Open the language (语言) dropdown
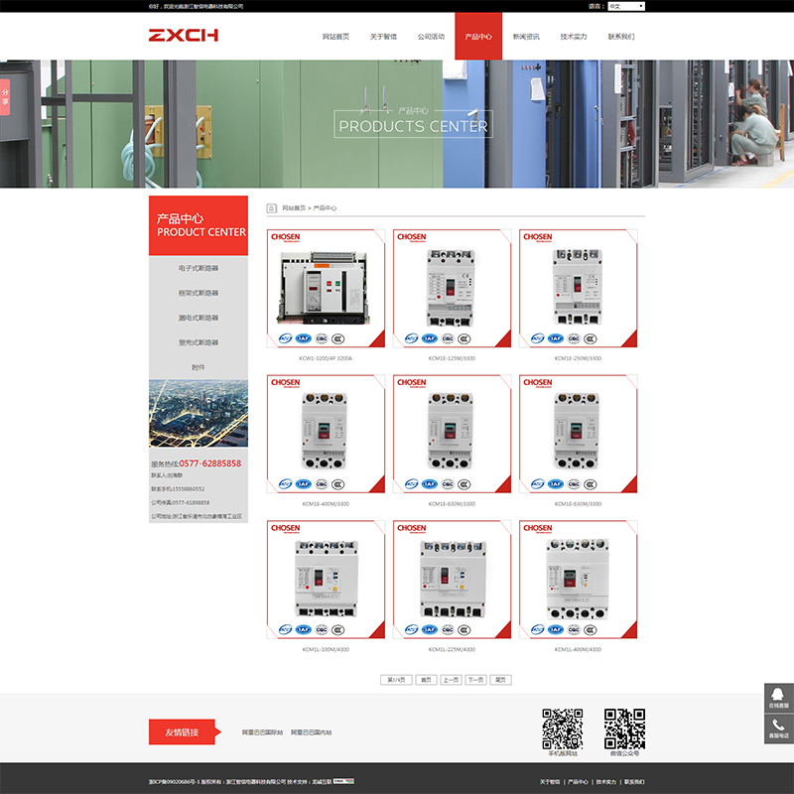 coord(625,6)
